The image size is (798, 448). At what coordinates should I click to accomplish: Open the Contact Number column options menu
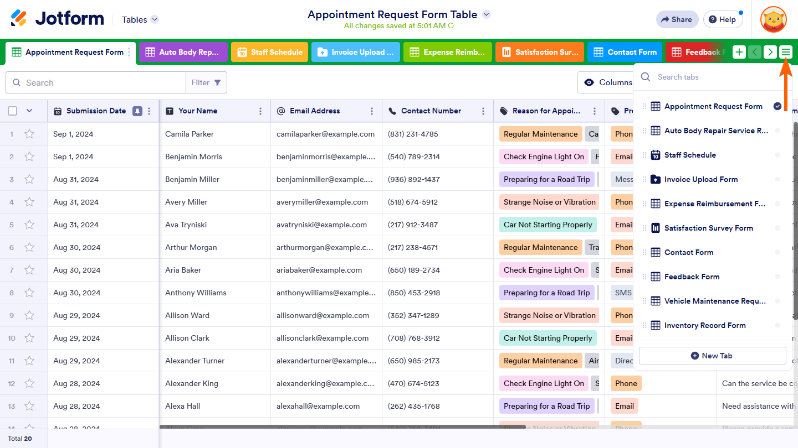click(x=483, y=111)
